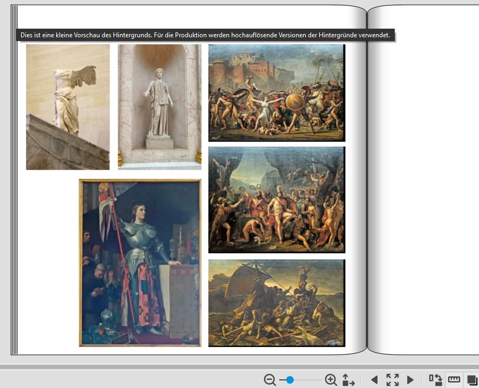479x388 pixels.
Task: Click the zoom slider track right of handle
Action: point(309,380)
